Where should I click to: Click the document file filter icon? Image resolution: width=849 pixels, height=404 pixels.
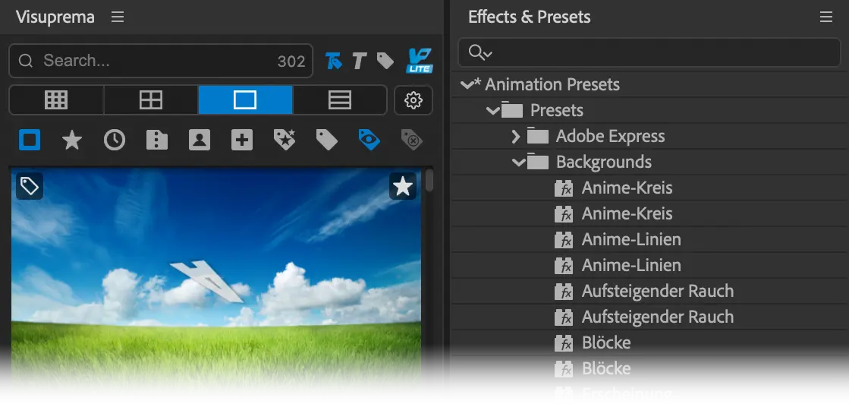click(x=157, y=140)
